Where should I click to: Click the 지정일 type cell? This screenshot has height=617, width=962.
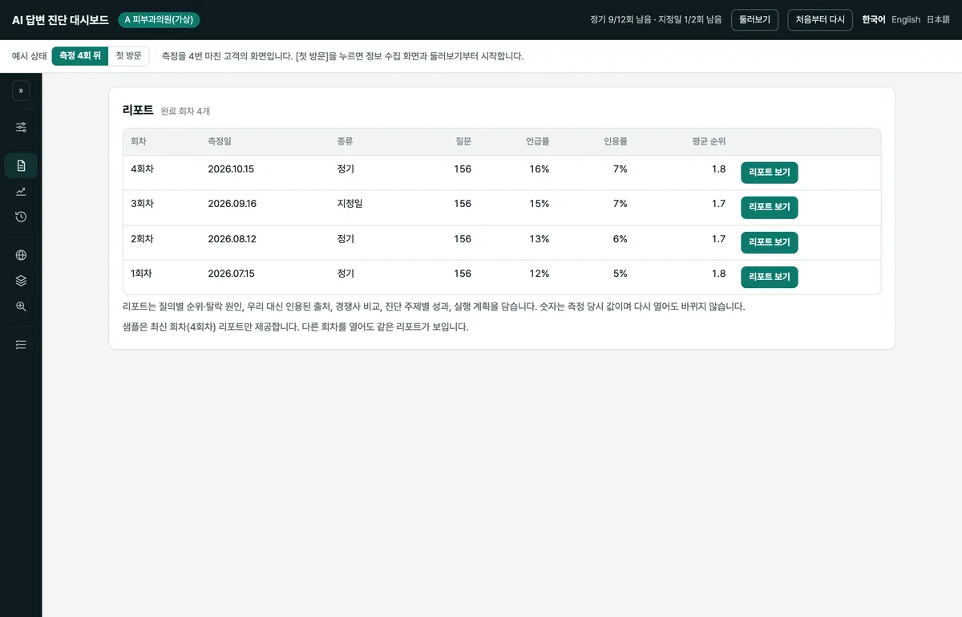[350, 204]
